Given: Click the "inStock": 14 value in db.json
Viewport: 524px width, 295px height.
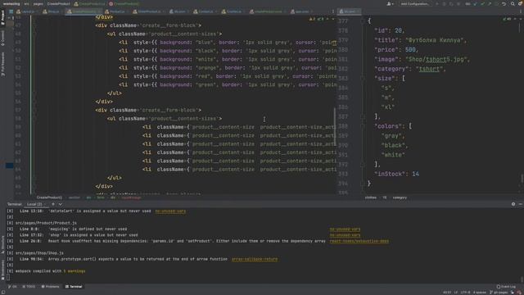Looking at the screenshot, I should [x=415, y=174].
